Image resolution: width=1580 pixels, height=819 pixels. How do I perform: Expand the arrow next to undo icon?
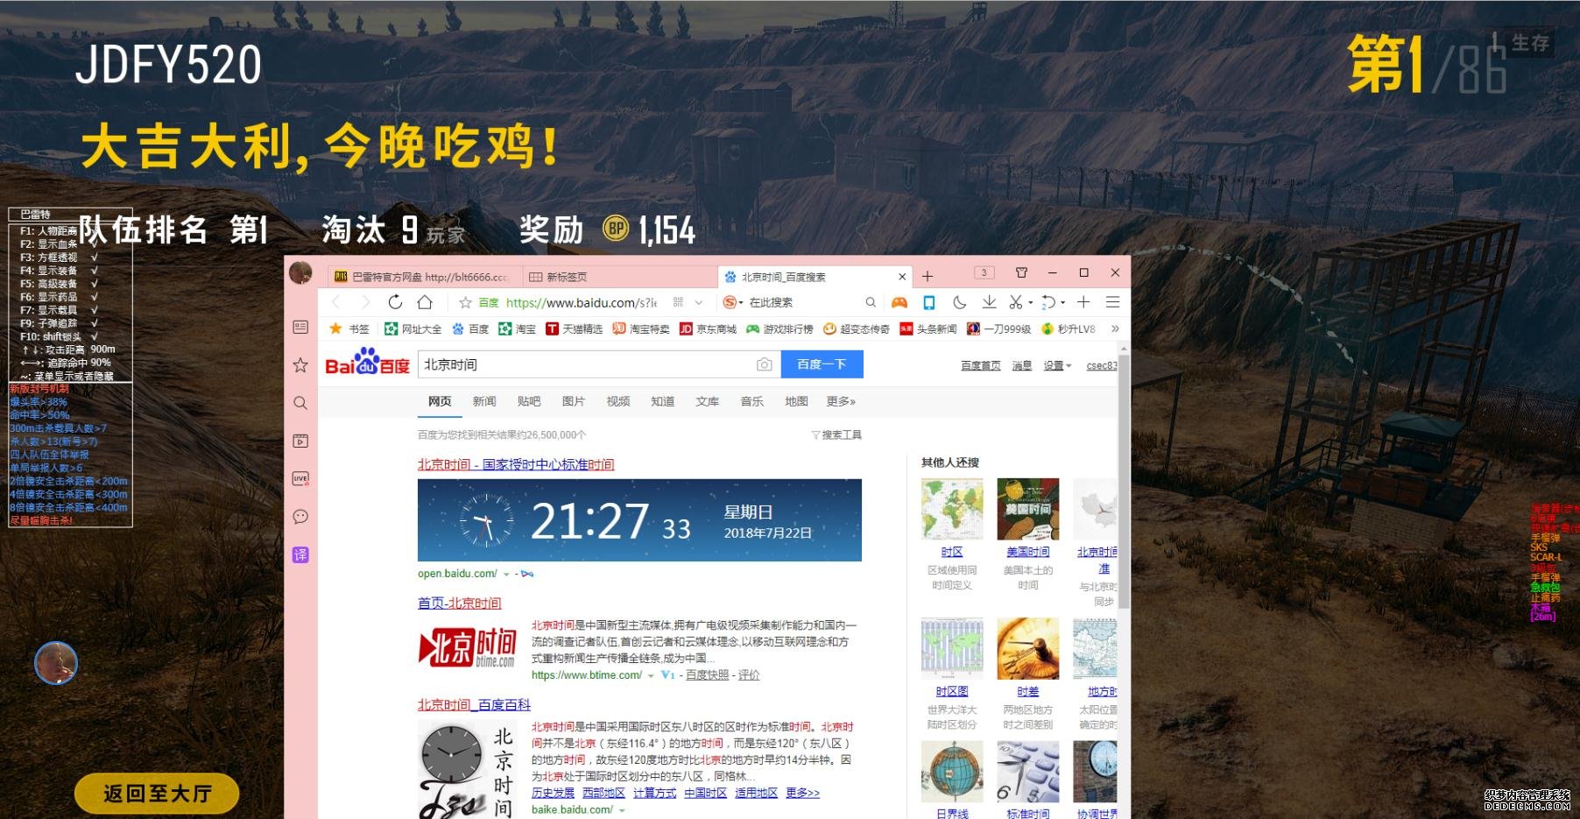1063,303
